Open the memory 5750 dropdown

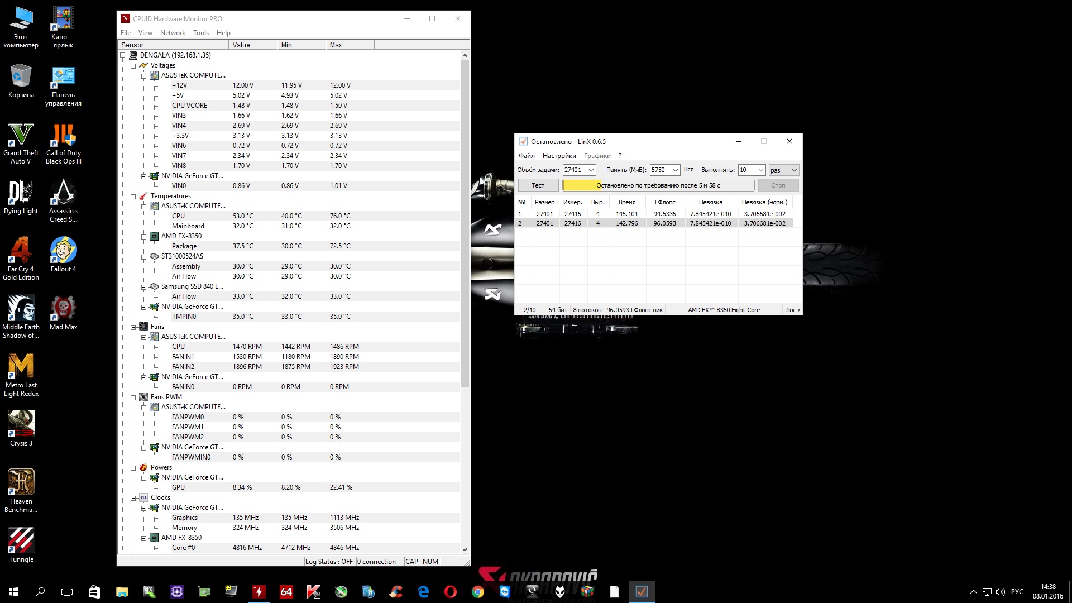(x=675, y=170)
